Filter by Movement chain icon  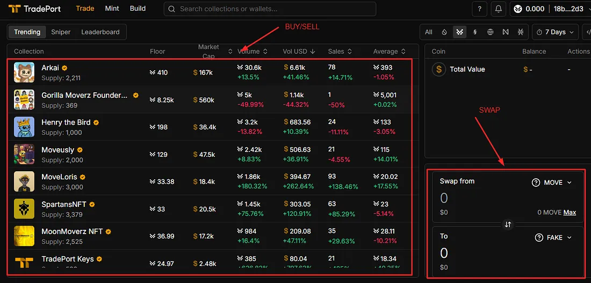[459, 32]
